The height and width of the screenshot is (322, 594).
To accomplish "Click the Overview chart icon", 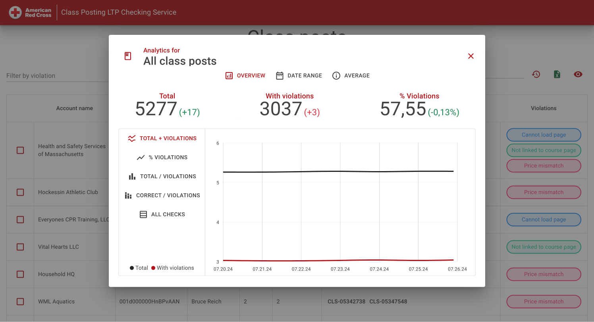I will 229,76.
